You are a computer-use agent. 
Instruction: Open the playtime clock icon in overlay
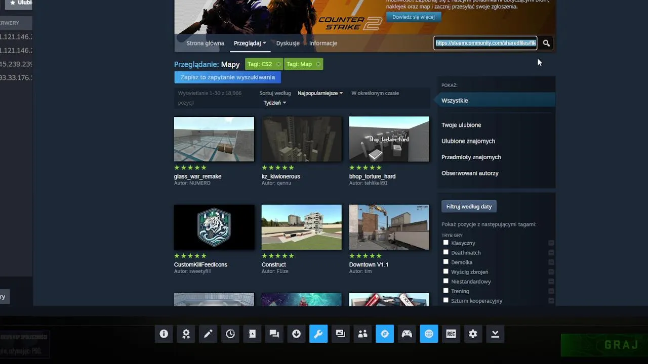[230, 334]
